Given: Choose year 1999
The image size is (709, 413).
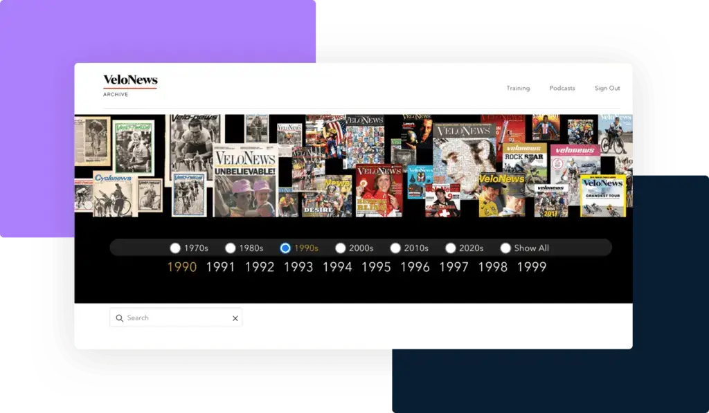Looking at the screenshot, I should [532, 267].
